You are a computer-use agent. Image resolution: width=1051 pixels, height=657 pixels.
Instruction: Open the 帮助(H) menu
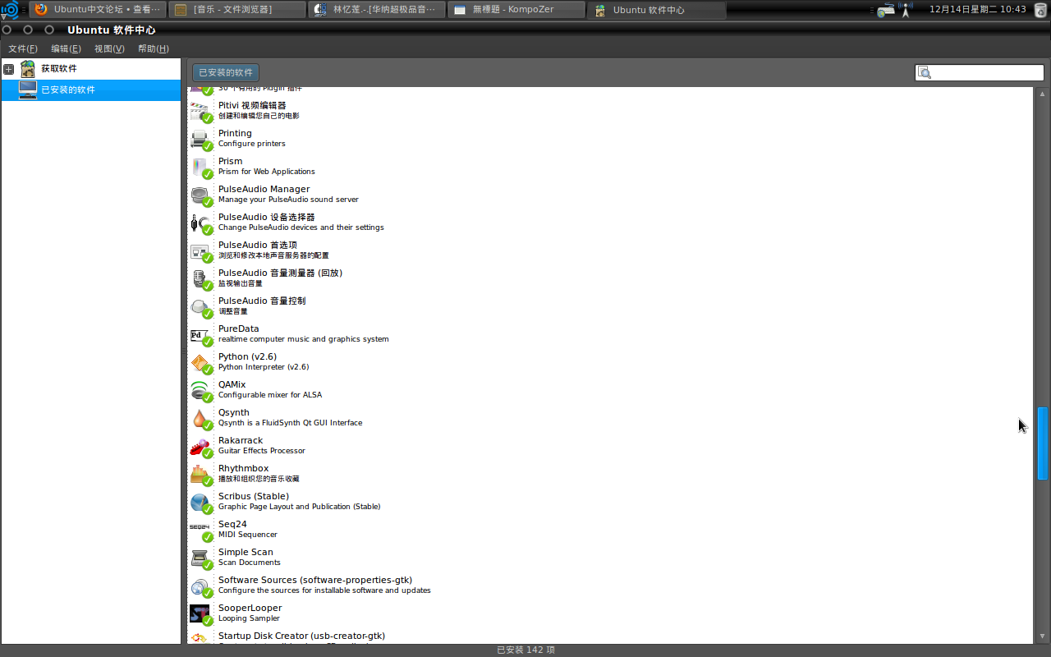[x=154, y=48]
